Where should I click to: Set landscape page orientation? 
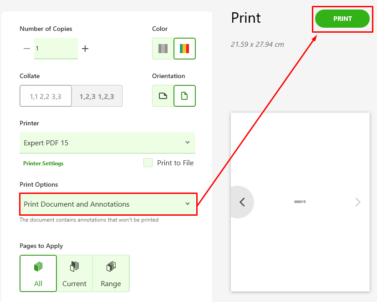(x=163, y=96)
